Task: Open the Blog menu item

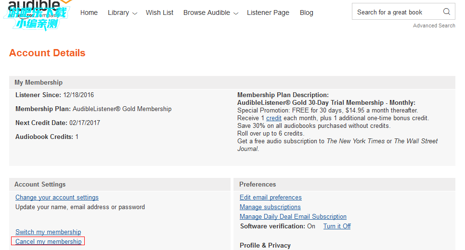Action: pos(306,12)
